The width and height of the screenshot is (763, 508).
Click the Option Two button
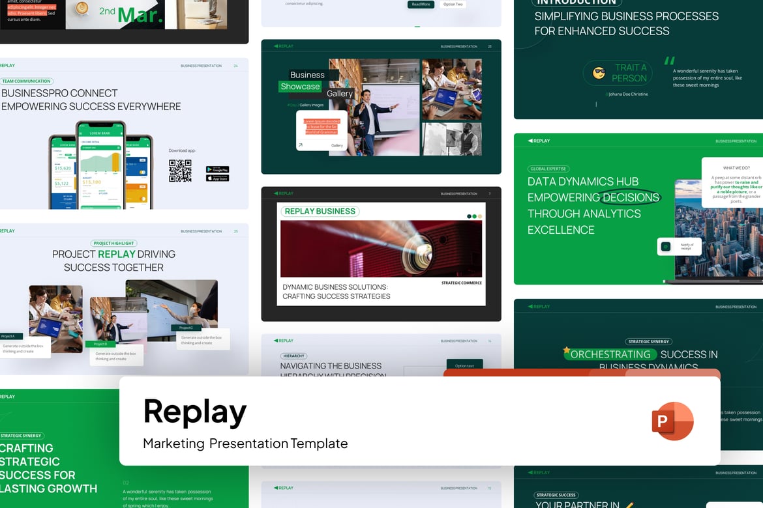[453, 5]
